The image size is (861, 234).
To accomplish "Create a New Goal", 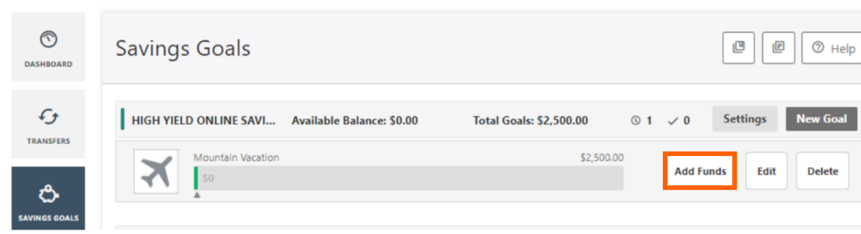I will click(x=821, y=119).
